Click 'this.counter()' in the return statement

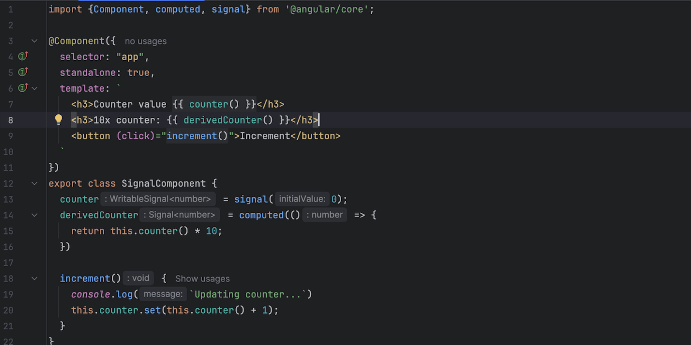pyautogui.click(x=149, y=231)
